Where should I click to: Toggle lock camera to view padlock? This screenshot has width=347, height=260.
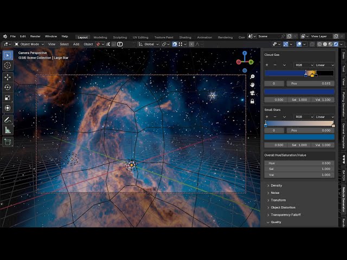(252, 101)
